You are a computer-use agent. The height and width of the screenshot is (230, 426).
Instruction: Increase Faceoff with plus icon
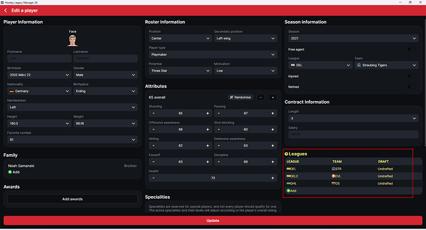(x=207, y=162)
